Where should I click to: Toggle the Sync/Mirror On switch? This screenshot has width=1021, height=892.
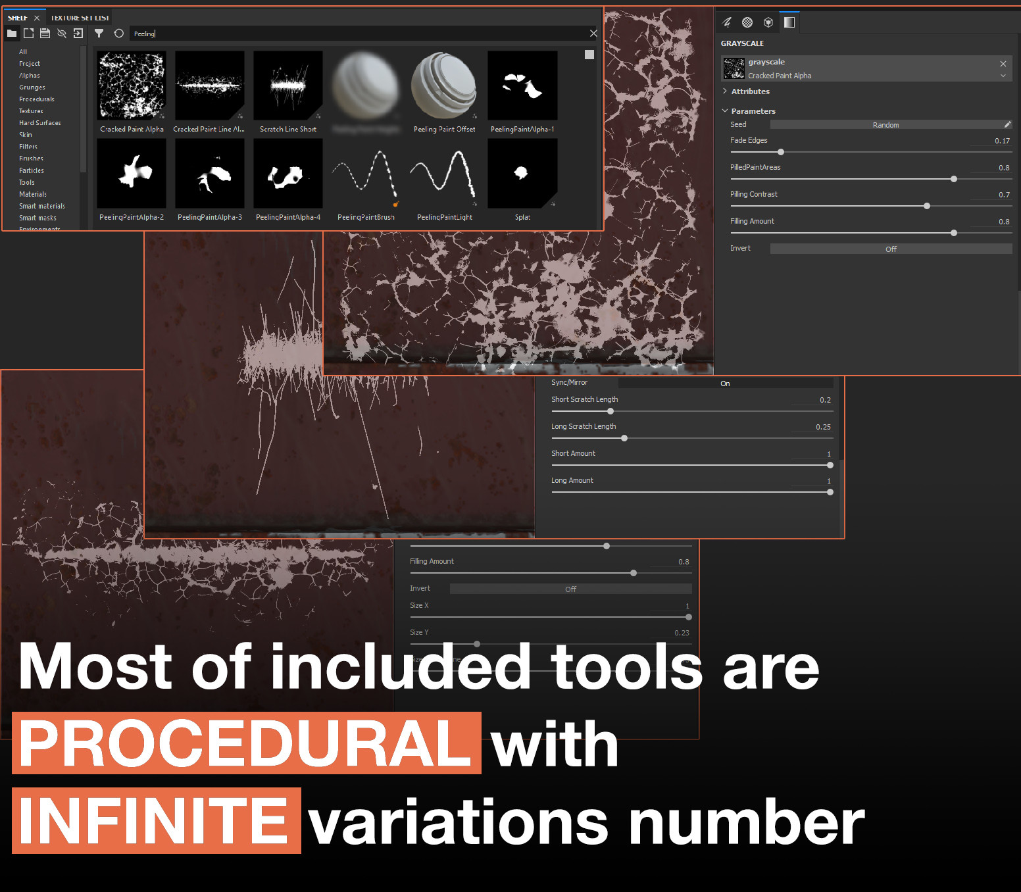725,383
